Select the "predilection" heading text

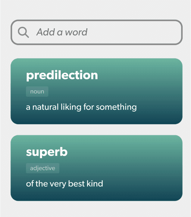62,75
